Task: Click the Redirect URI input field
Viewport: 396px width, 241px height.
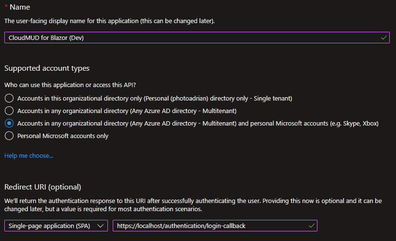Action: click(215, 226)
